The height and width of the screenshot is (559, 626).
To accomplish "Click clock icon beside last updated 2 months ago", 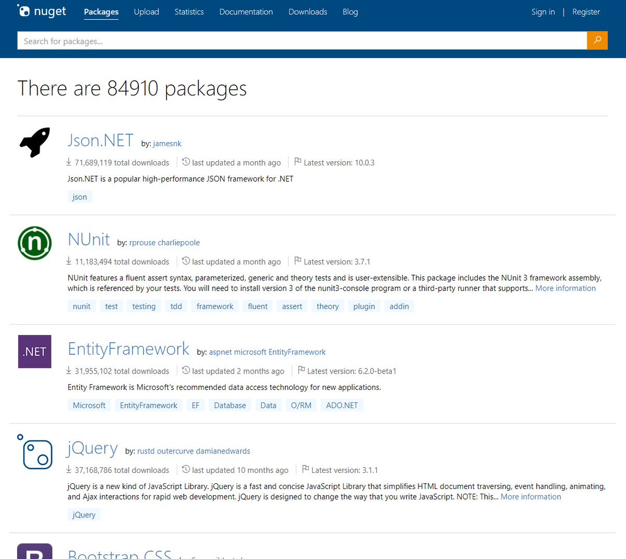I will (x=186, y=370).
